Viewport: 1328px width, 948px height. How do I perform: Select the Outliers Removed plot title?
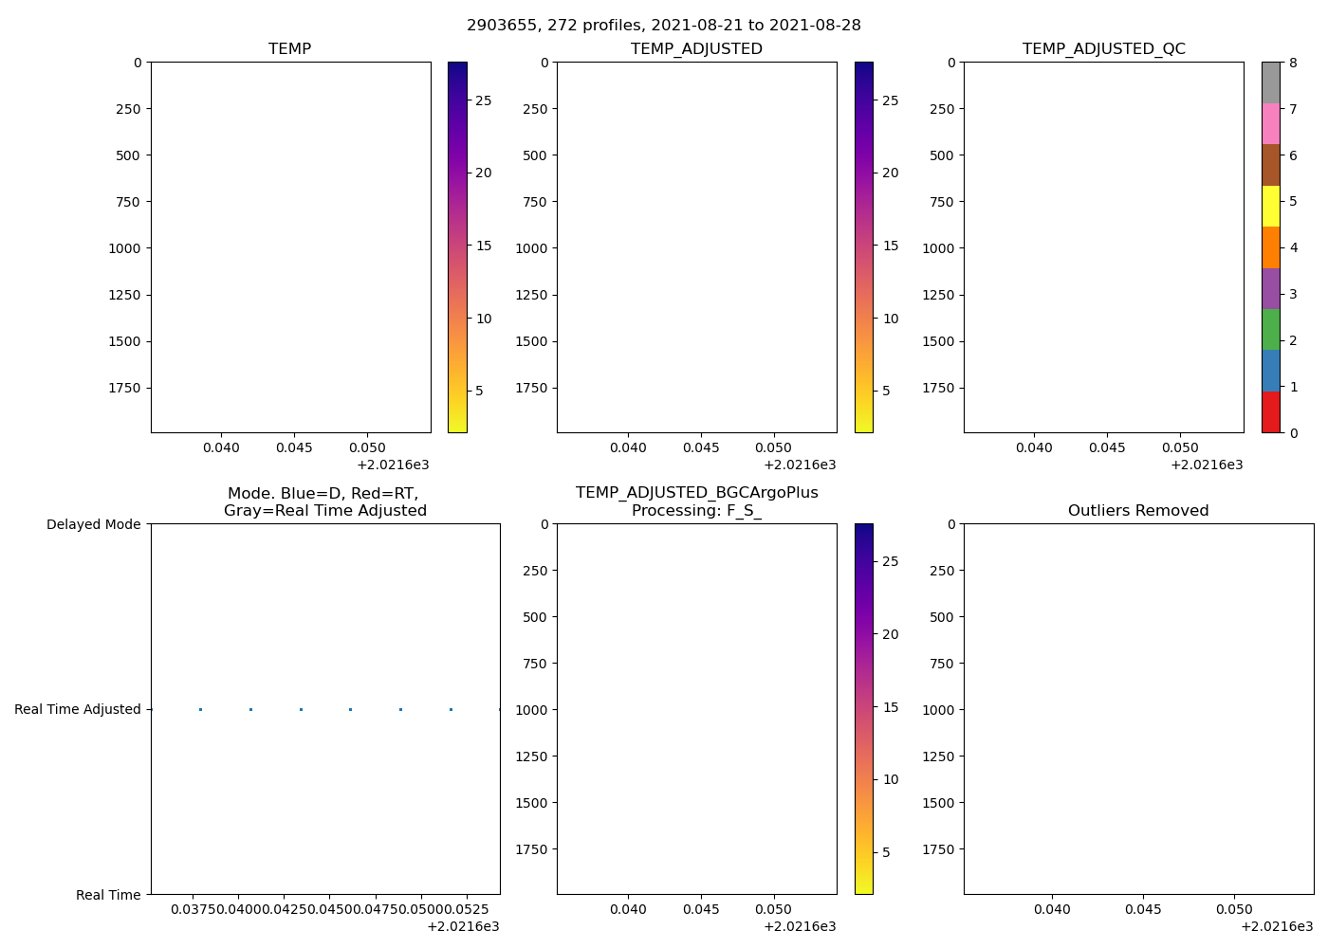(x=1137, y=511)
